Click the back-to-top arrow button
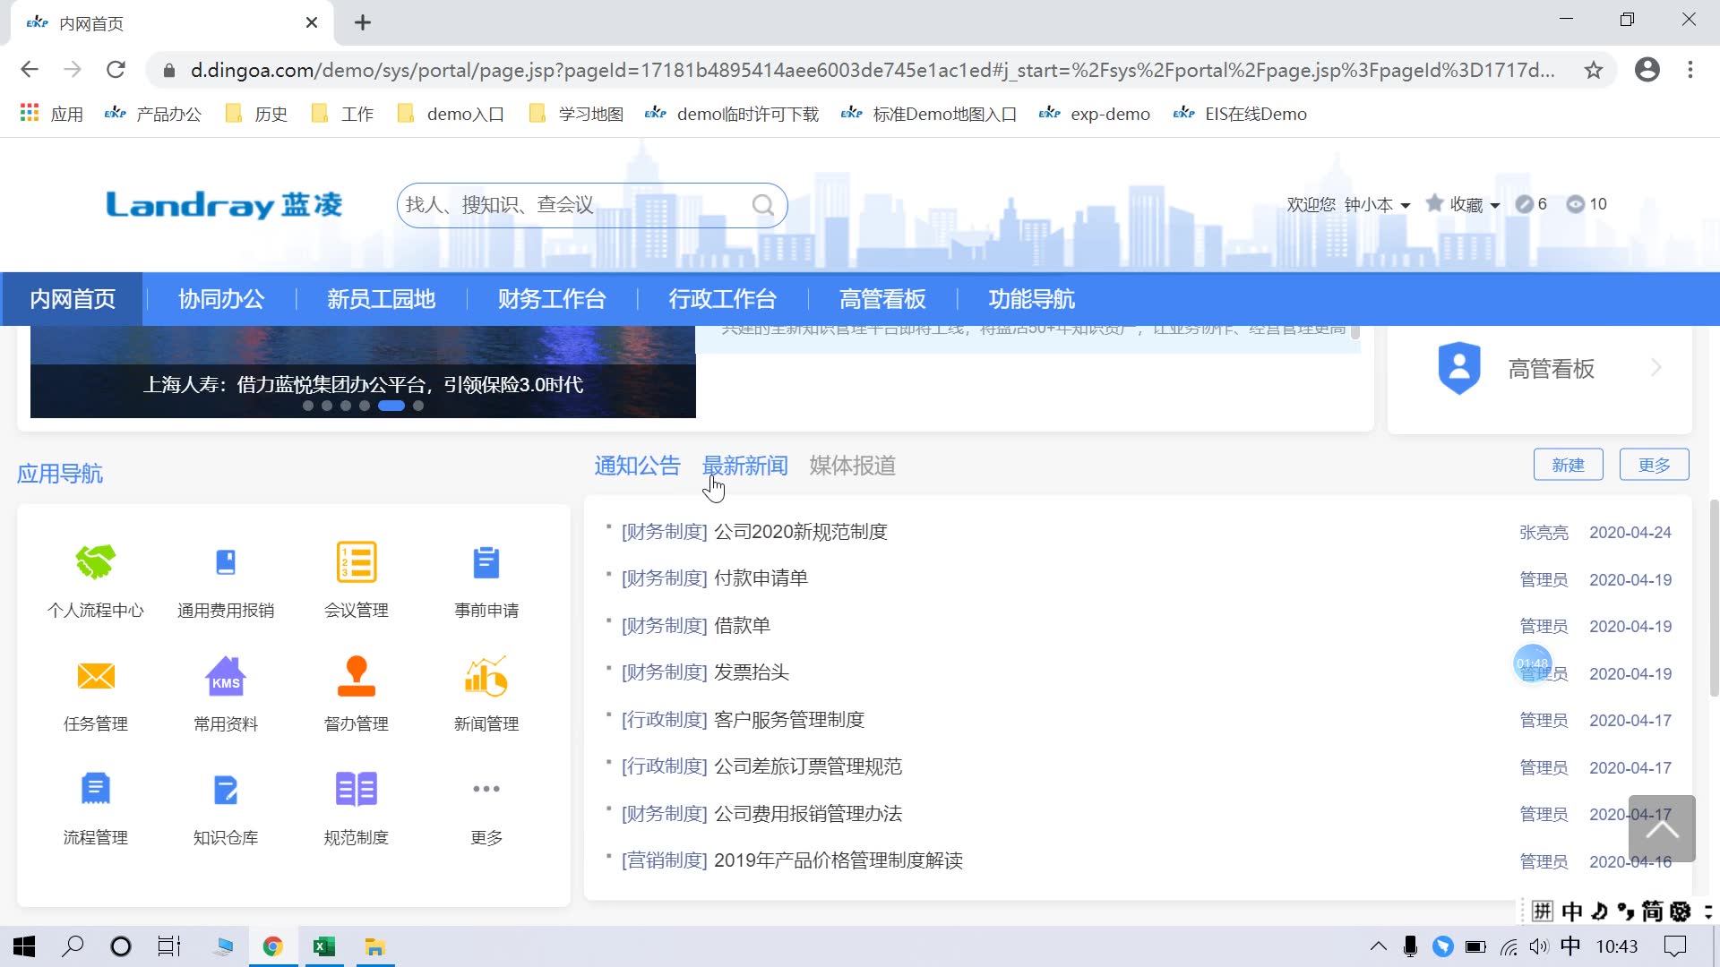Image resolution: width=1720 pixels, height=967 pixels. [1662, 828]
